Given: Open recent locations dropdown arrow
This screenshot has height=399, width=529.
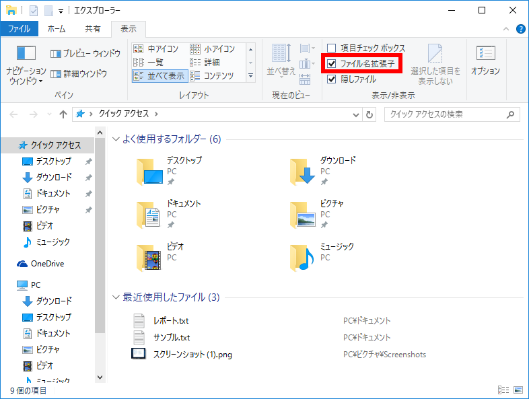Looking at the screenshot, I should (x=50, y=114).
